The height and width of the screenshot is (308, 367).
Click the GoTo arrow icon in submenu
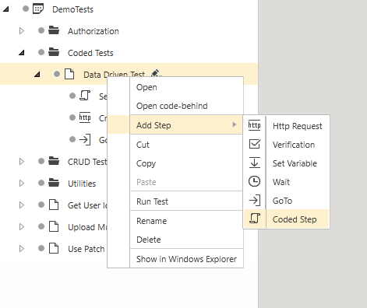coord(255,200)
